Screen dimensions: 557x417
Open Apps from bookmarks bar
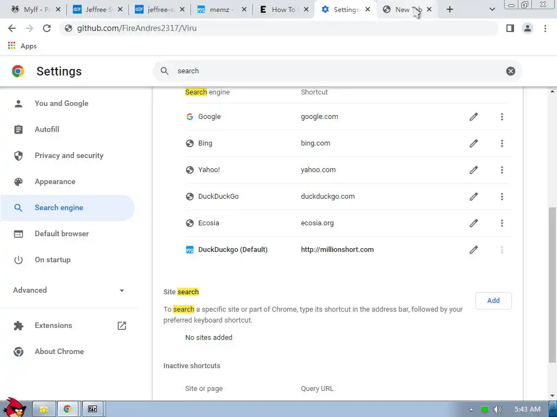(x=22, y=46)
